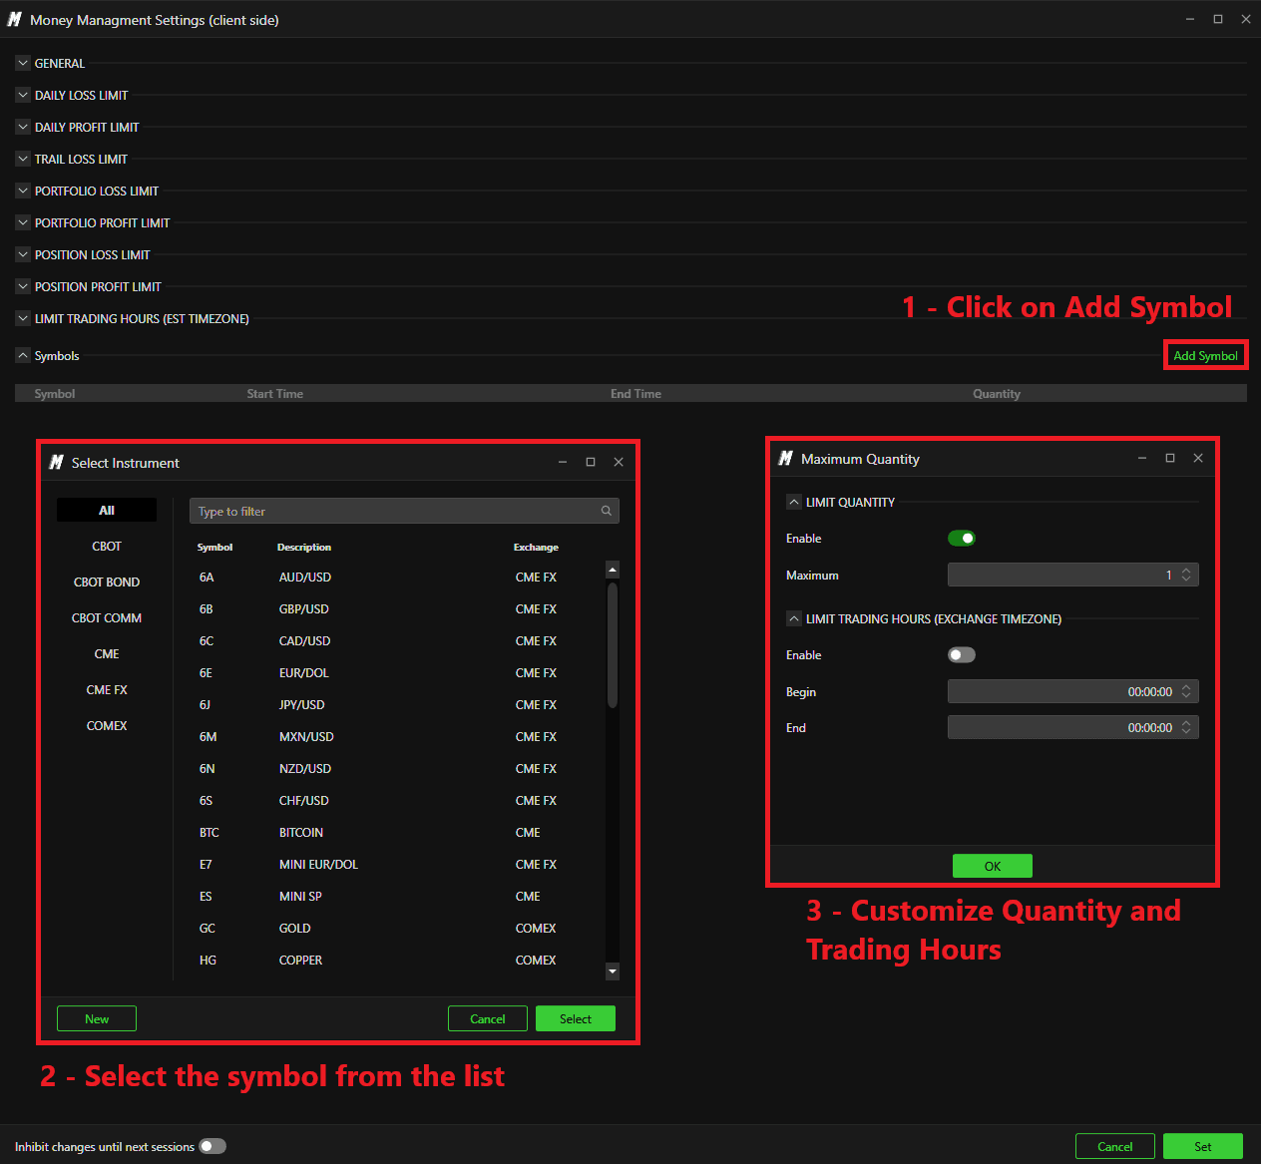Confirm Maximum Quantity with OK
Viewport: 1261px width, 1164px height.
(993, 866)
